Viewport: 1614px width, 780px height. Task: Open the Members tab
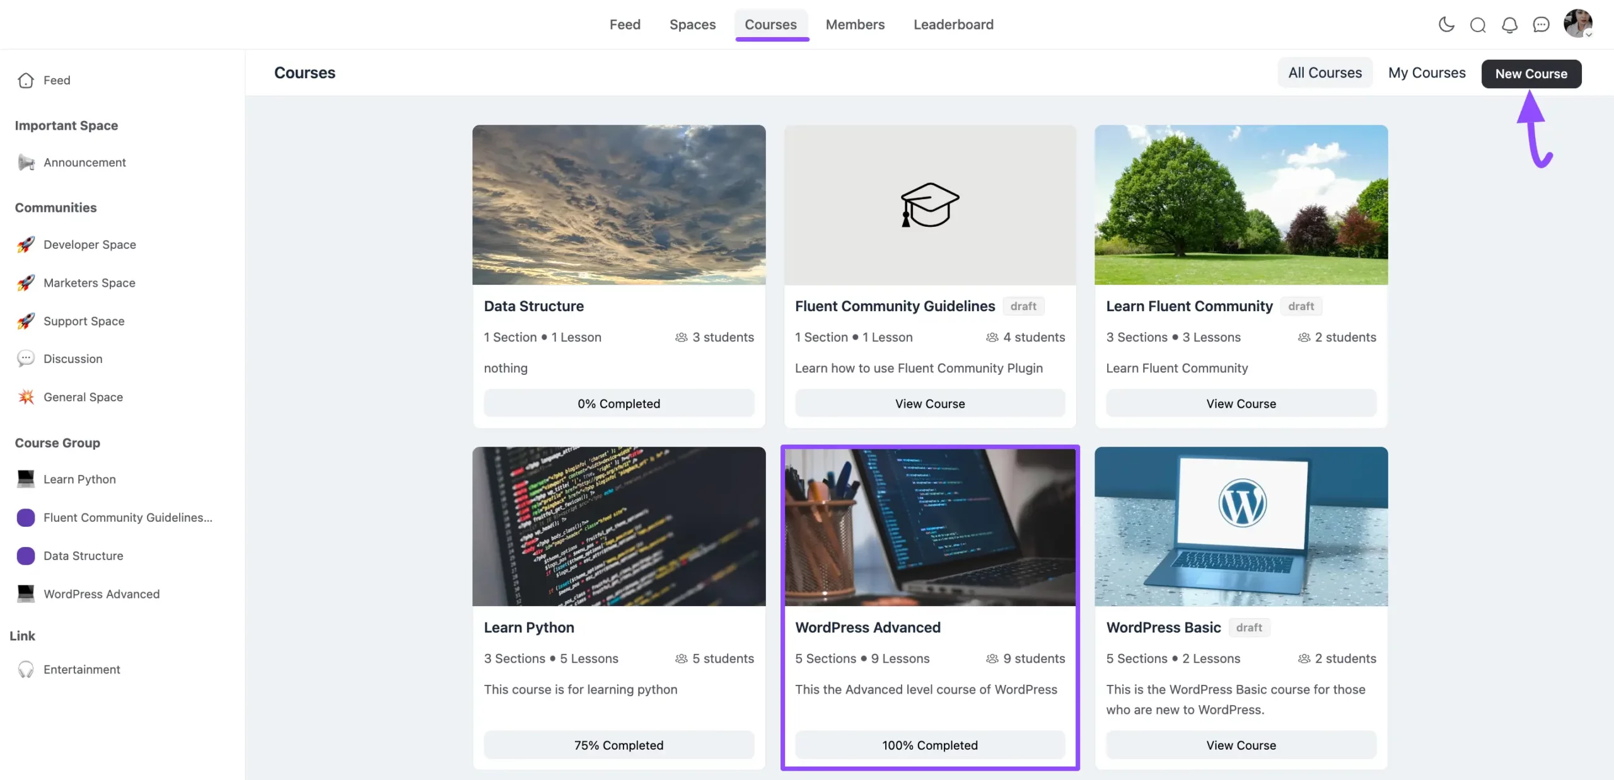click(x=855, y=25)
